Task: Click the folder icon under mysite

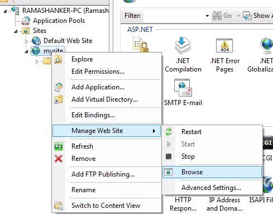Action: click(47, 61)
